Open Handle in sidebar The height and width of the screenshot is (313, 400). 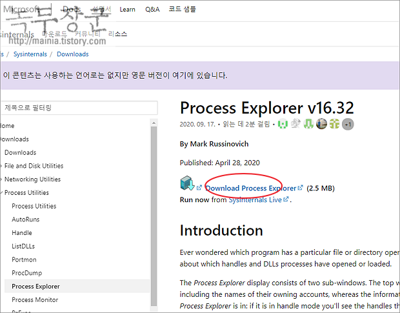pyautogui.click(x=22, y=232)
